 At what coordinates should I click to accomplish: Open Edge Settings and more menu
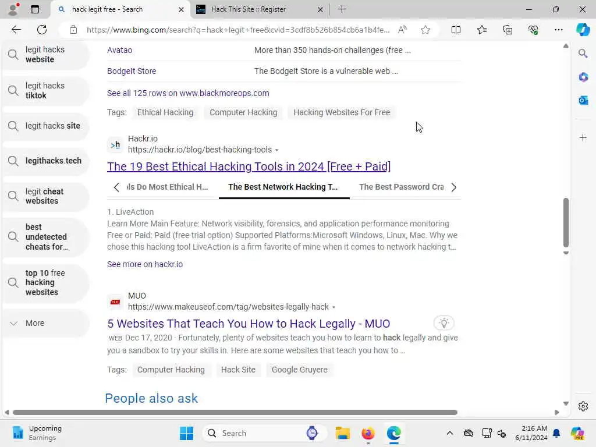[x=558, y=30]
